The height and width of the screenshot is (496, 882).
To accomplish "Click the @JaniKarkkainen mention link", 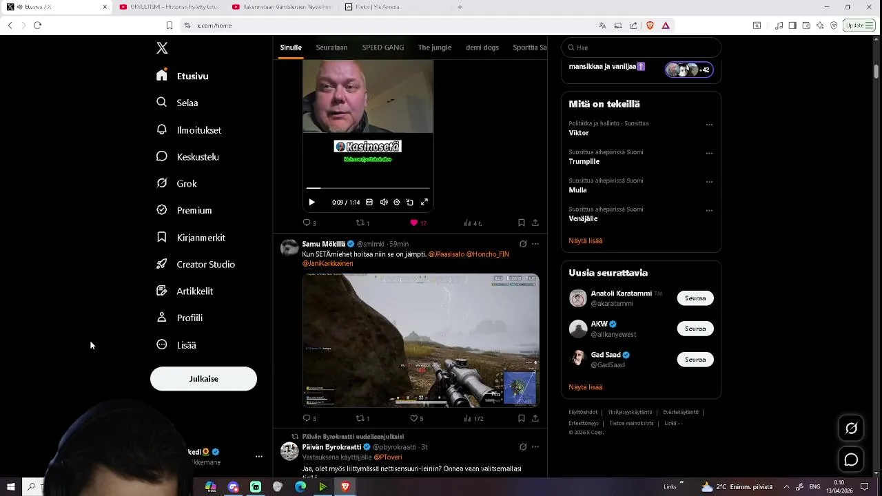I will click(327, 263).
